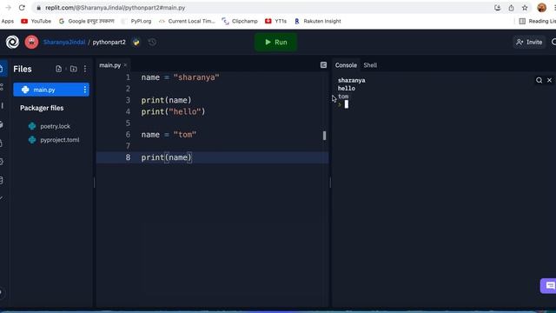Close the main.py editor tab
The image size is (556, 313).
pos(125,65)
